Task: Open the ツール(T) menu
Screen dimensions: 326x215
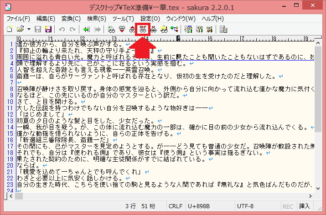Action: pos(123,19)
